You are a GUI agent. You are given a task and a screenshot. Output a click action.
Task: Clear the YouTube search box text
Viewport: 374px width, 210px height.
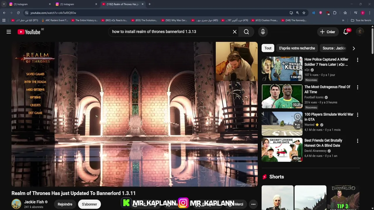click(x=235, y=32)
